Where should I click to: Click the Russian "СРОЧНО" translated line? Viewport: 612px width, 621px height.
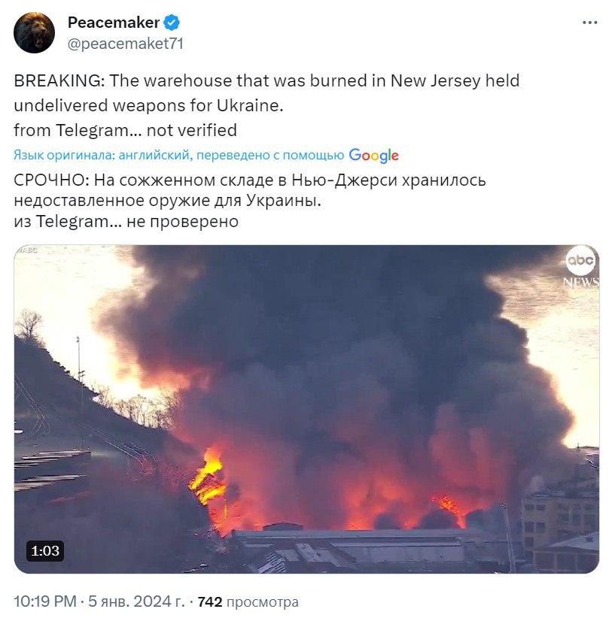click(250, 181)
